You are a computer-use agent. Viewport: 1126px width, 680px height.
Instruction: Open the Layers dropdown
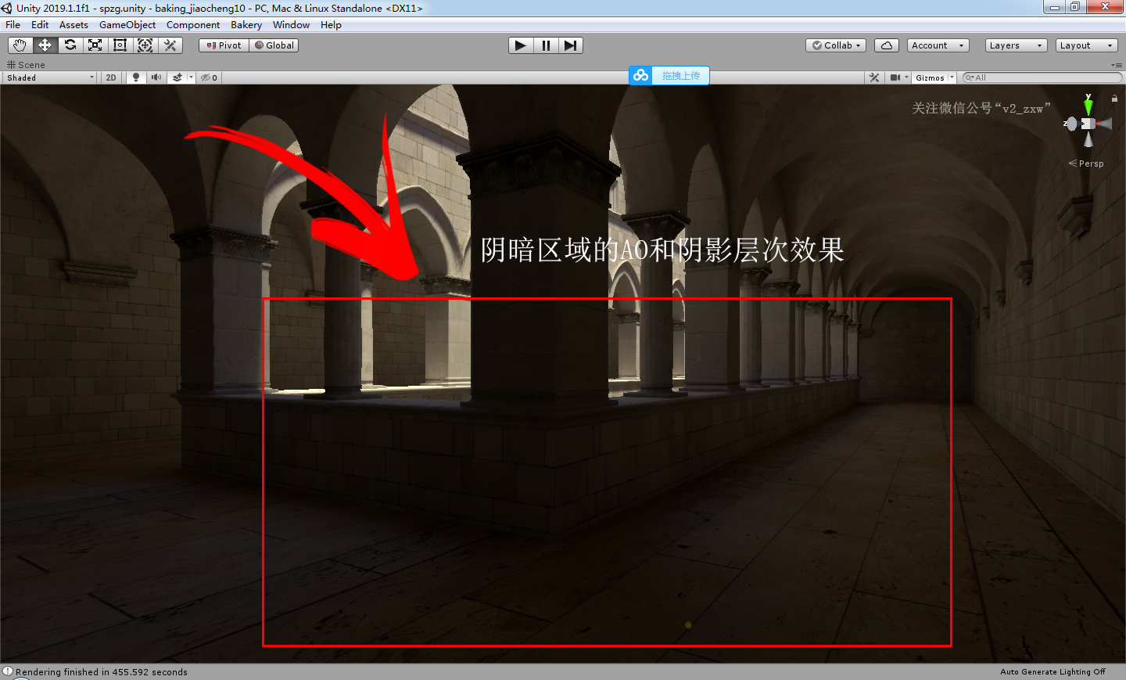pos(1016,45)
